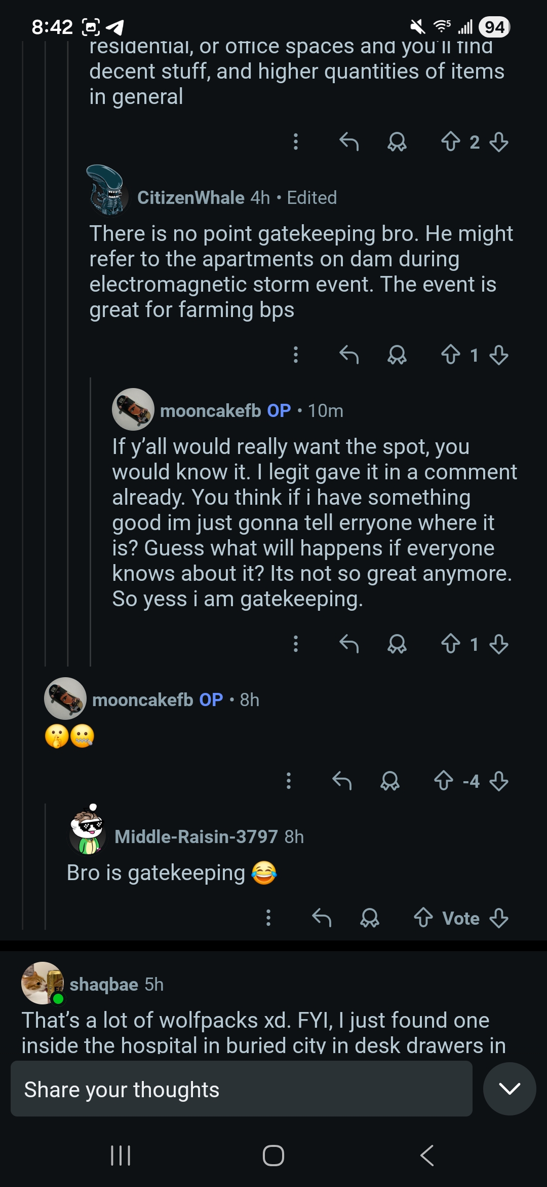Give an award to CitizenWhale's comment

click(x=397, y=355)
